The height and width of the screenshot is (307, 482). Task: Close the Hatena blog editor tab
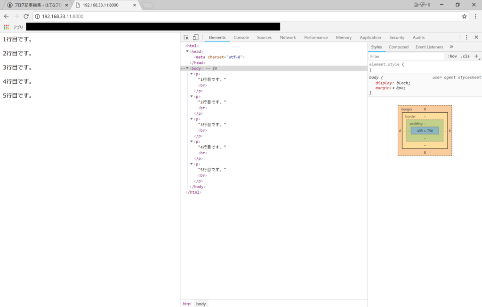click(66, 5)
